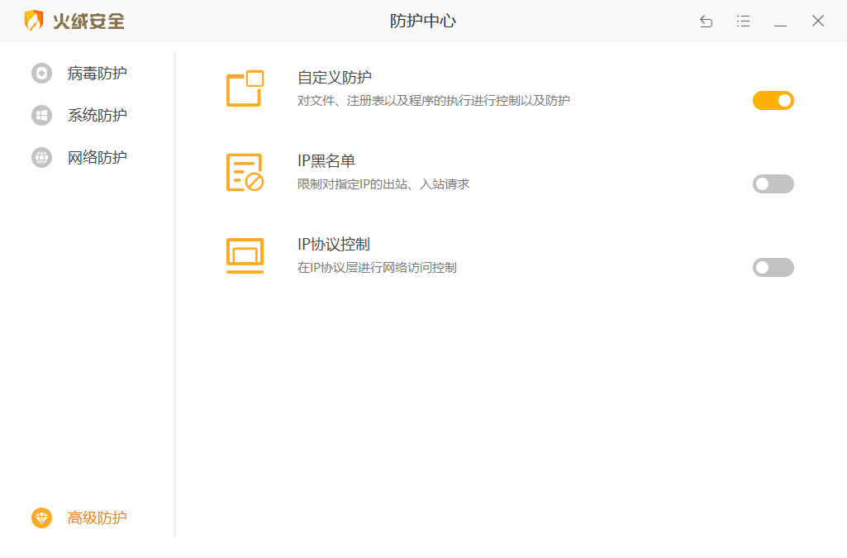Open the 病毒防护 tab
The height and width of the screenshot is (558, 847).
pos(98,73)
